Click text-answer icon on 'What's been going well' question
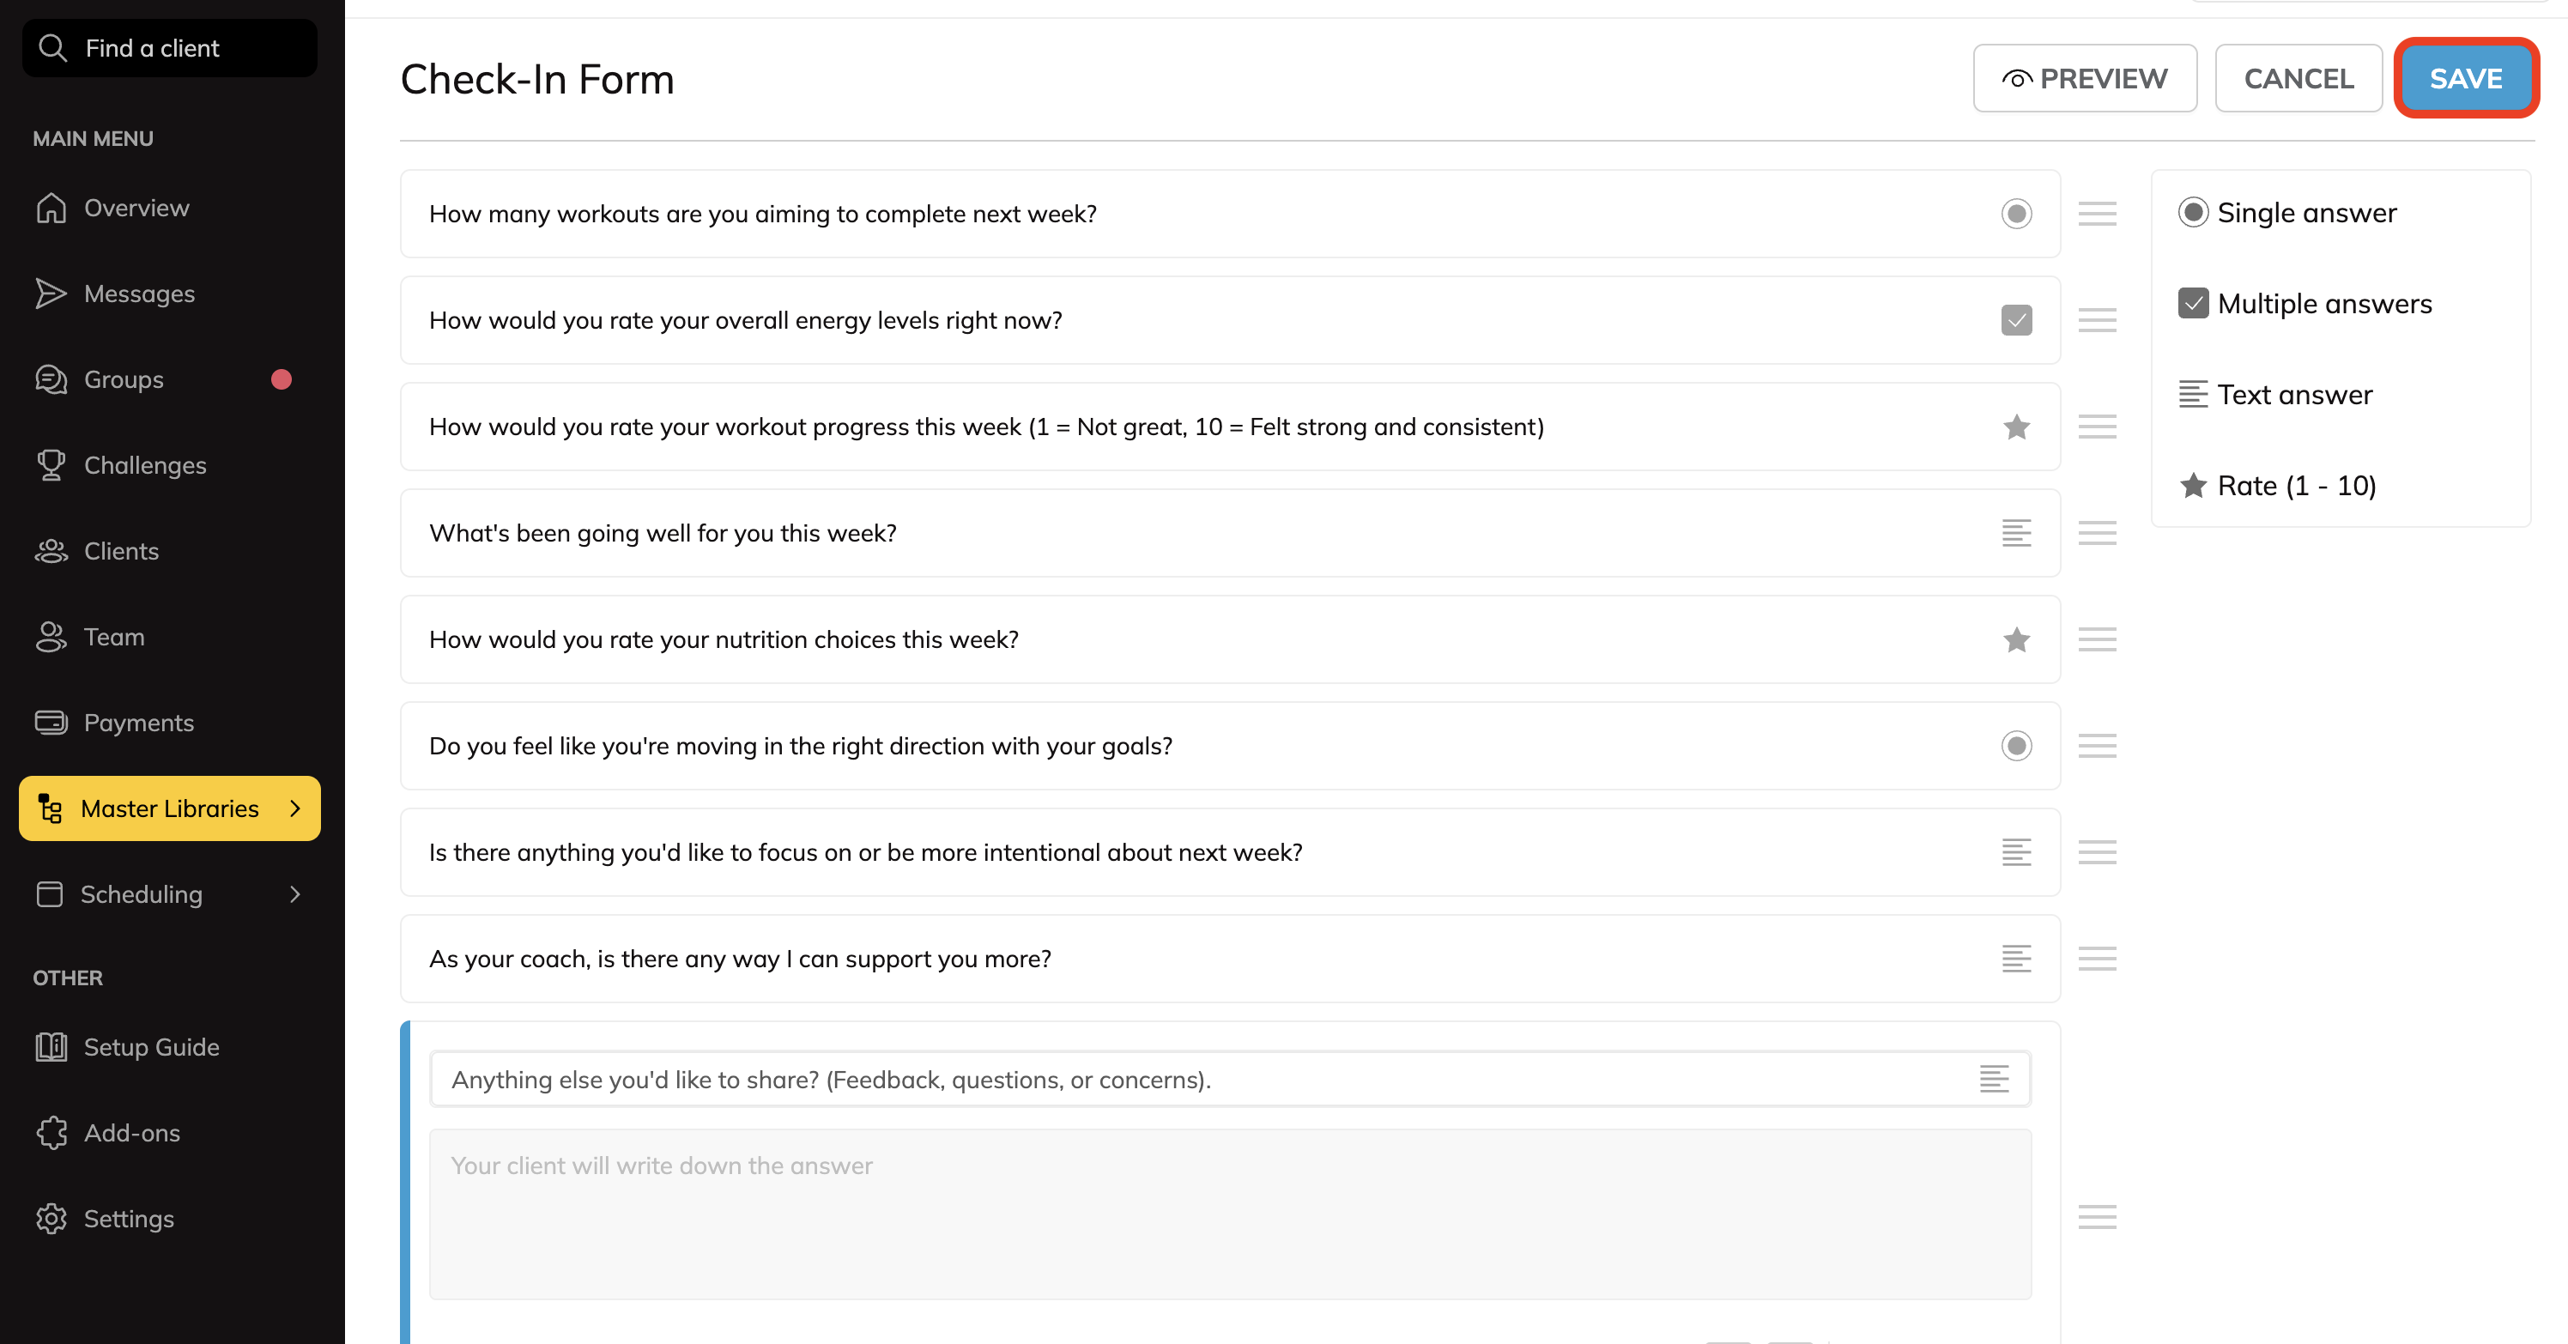This screenshot has width=2568, height=1344. 2016,532
